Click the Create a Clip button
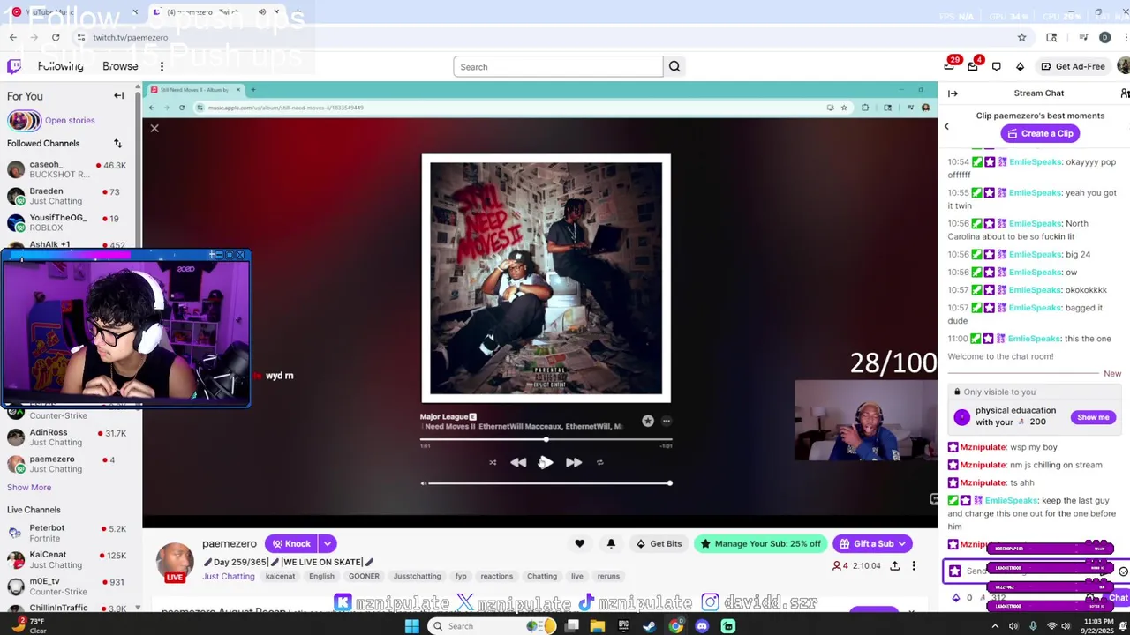The height and width of the screenshot is (635, 1130). (x=1039, y=133)
